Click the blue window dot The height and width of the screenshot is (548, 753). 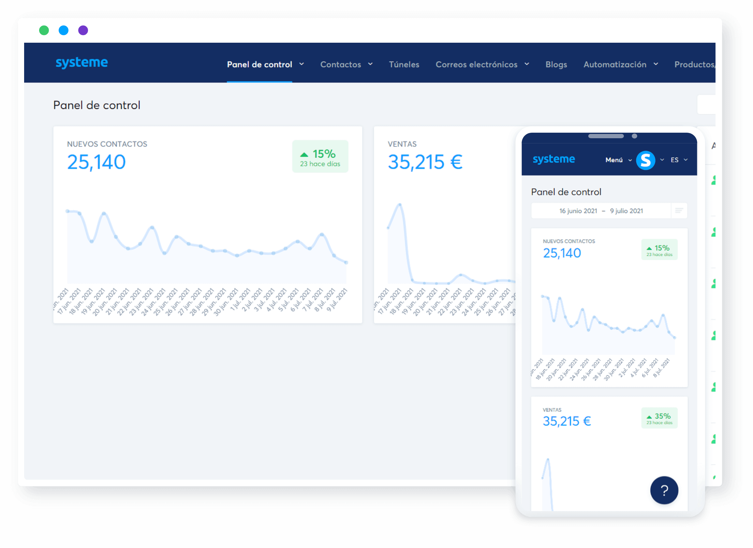[64, 30]
